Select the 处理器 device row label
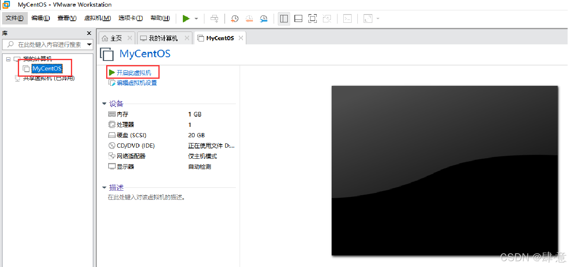Image resolution: width=568 pixels, height=267 pixels. coord(125,124)
